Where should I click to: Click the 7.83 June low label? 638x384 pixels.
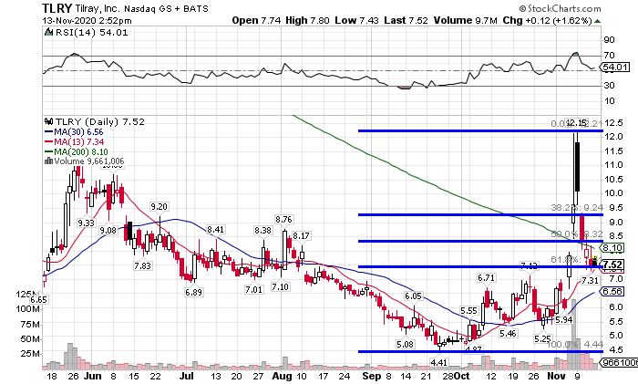pos(142,266)
